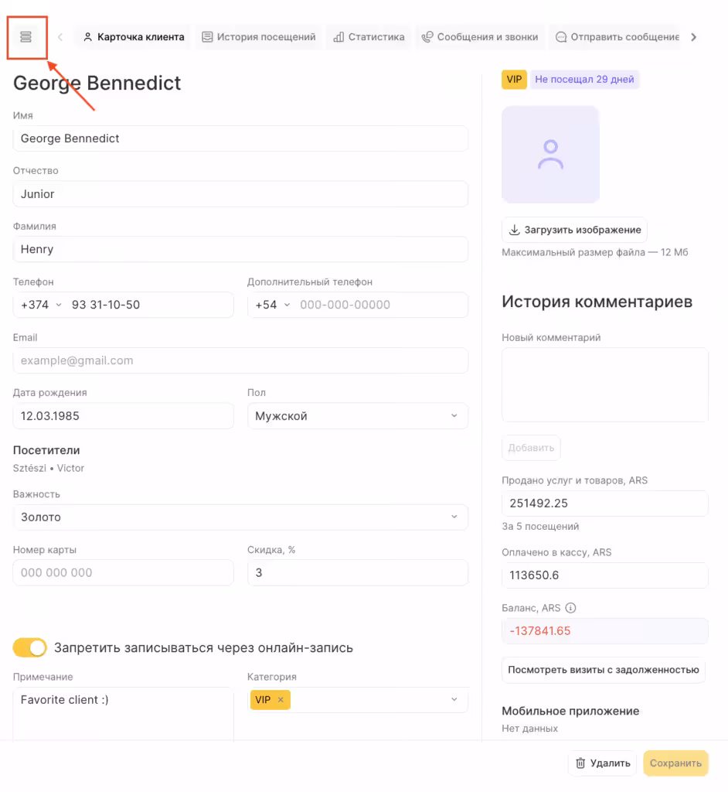Screen dimensions: 728x792
Task: Toggle the online booking restriction switch
Action: (x=30, y=647)
